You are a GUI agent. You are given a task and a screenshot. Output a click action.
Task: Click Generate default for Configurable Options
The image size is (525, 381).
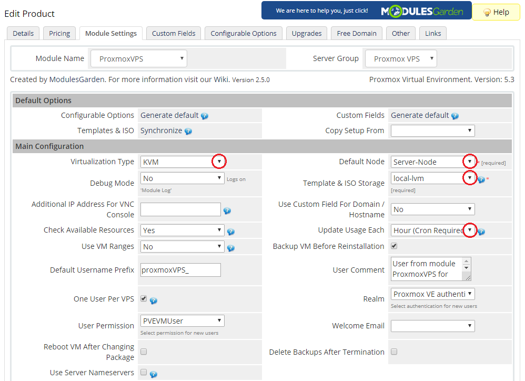(169, 115)
